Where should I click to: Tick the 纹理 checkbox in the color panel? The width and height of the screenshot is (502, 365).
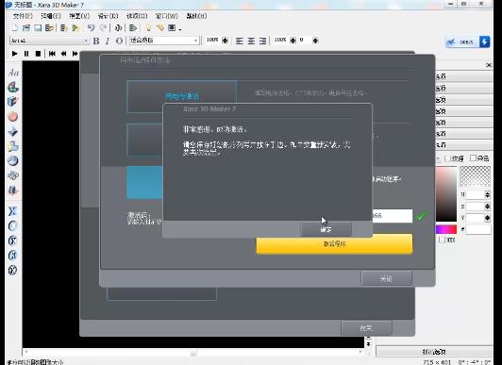tap(448, 158)
